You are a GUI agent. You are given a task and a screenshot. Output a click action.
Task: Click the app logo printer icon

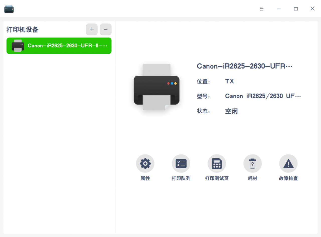[x=9, y=9]
